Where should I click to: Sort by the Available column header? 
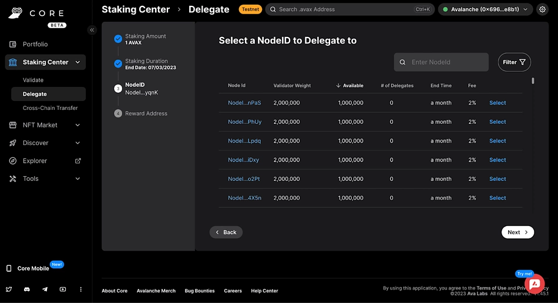point(352,86)
